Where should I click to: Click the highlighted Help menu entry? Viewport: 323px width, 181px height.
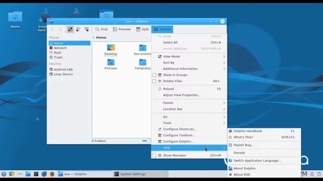189,147
